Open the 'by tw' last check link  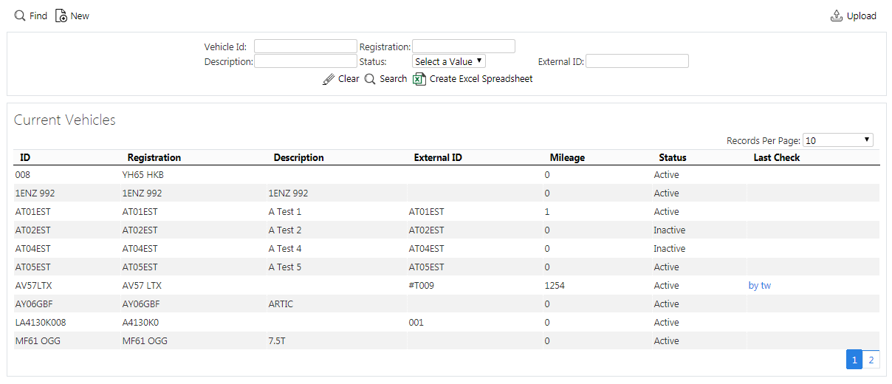tap(760, 285)
